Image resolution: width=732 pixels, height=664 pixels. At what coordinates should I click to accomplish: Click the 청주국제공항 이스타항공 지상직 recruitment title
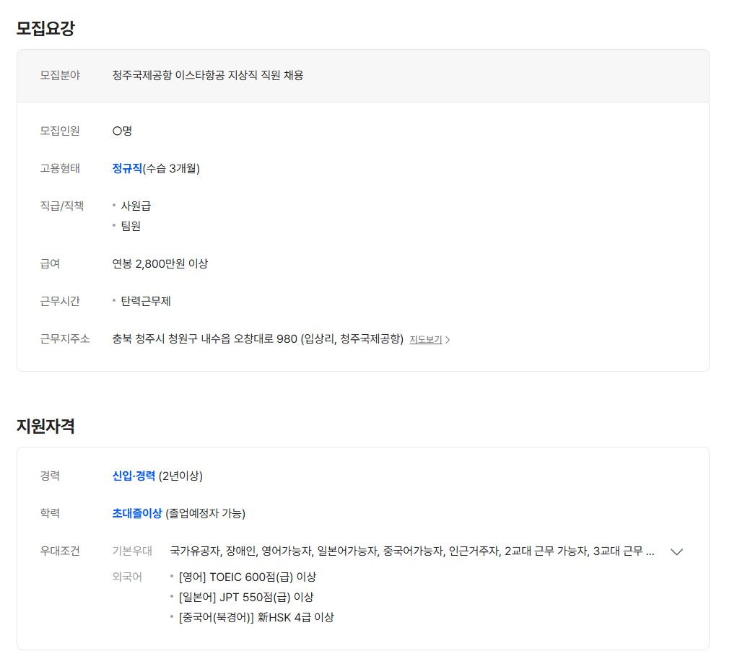[x=208, y=75]
